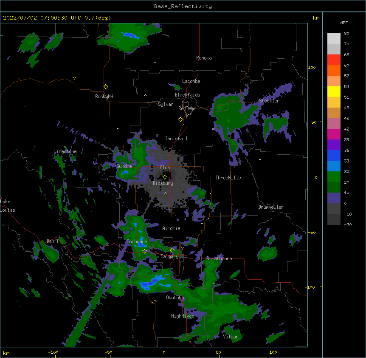
Task: Click the ThreeHills city label
Action: (228, 178)
